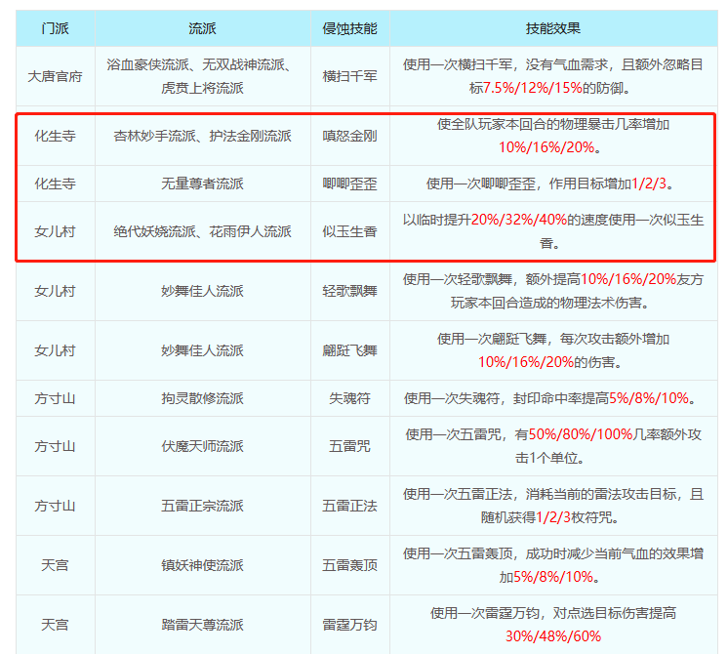Image resolution: width=728 pixels, height=654 pixels.
Task: Select the 五雷正法 skill cell
Action: tap(350, 506)
